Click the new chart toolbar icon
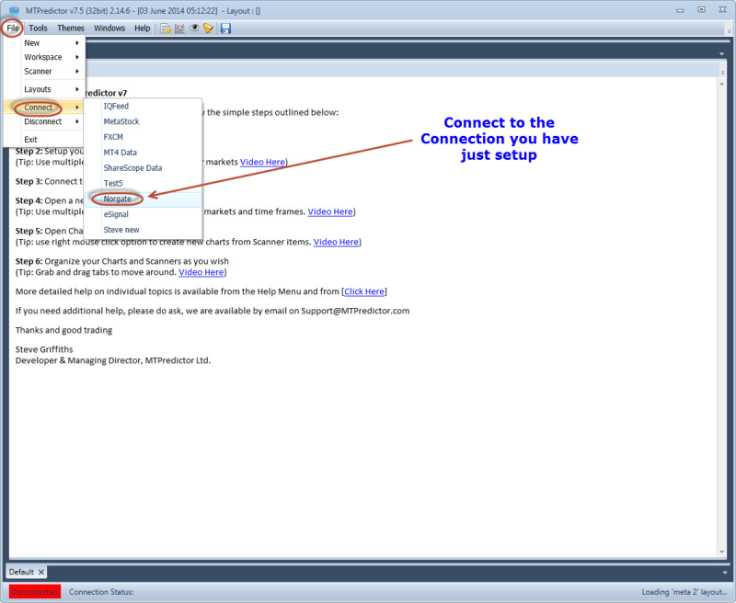This screenshot has height=603, width=736. click(x=179, y=28)
